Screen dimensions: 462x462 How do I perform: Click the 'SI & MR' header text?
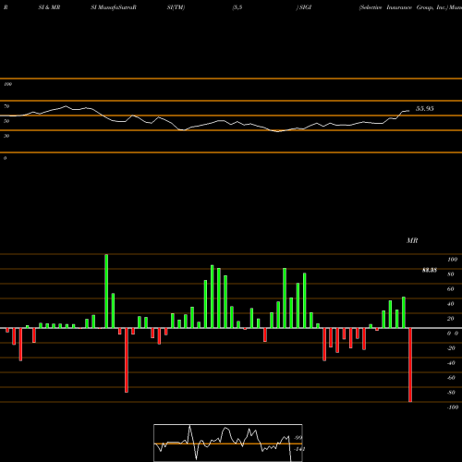49,7
